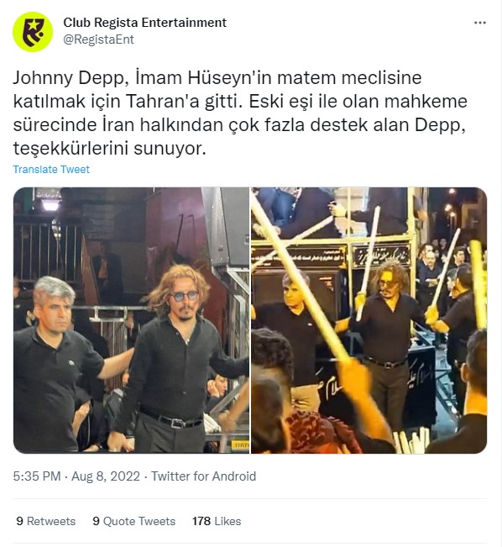The image size is (502, 547).
Task: Open the right photo with yellow sticks
Action: 369,320
